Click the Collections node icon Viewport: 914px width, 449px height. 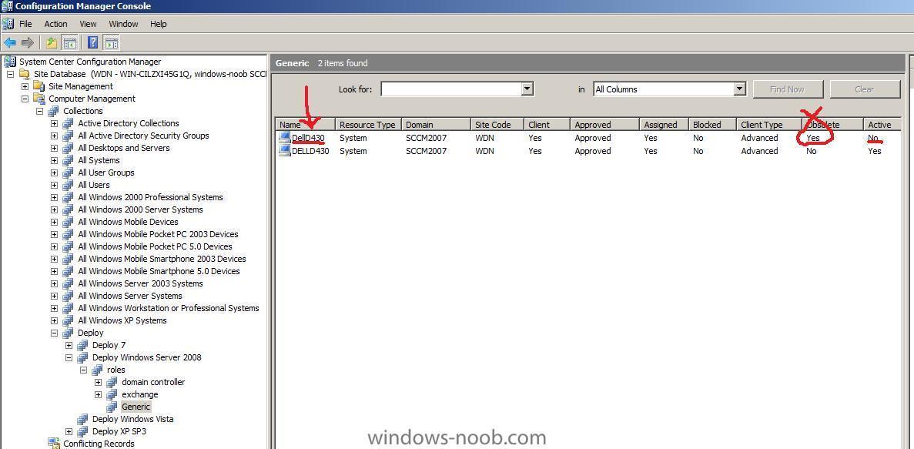click(x=54, y=111)
